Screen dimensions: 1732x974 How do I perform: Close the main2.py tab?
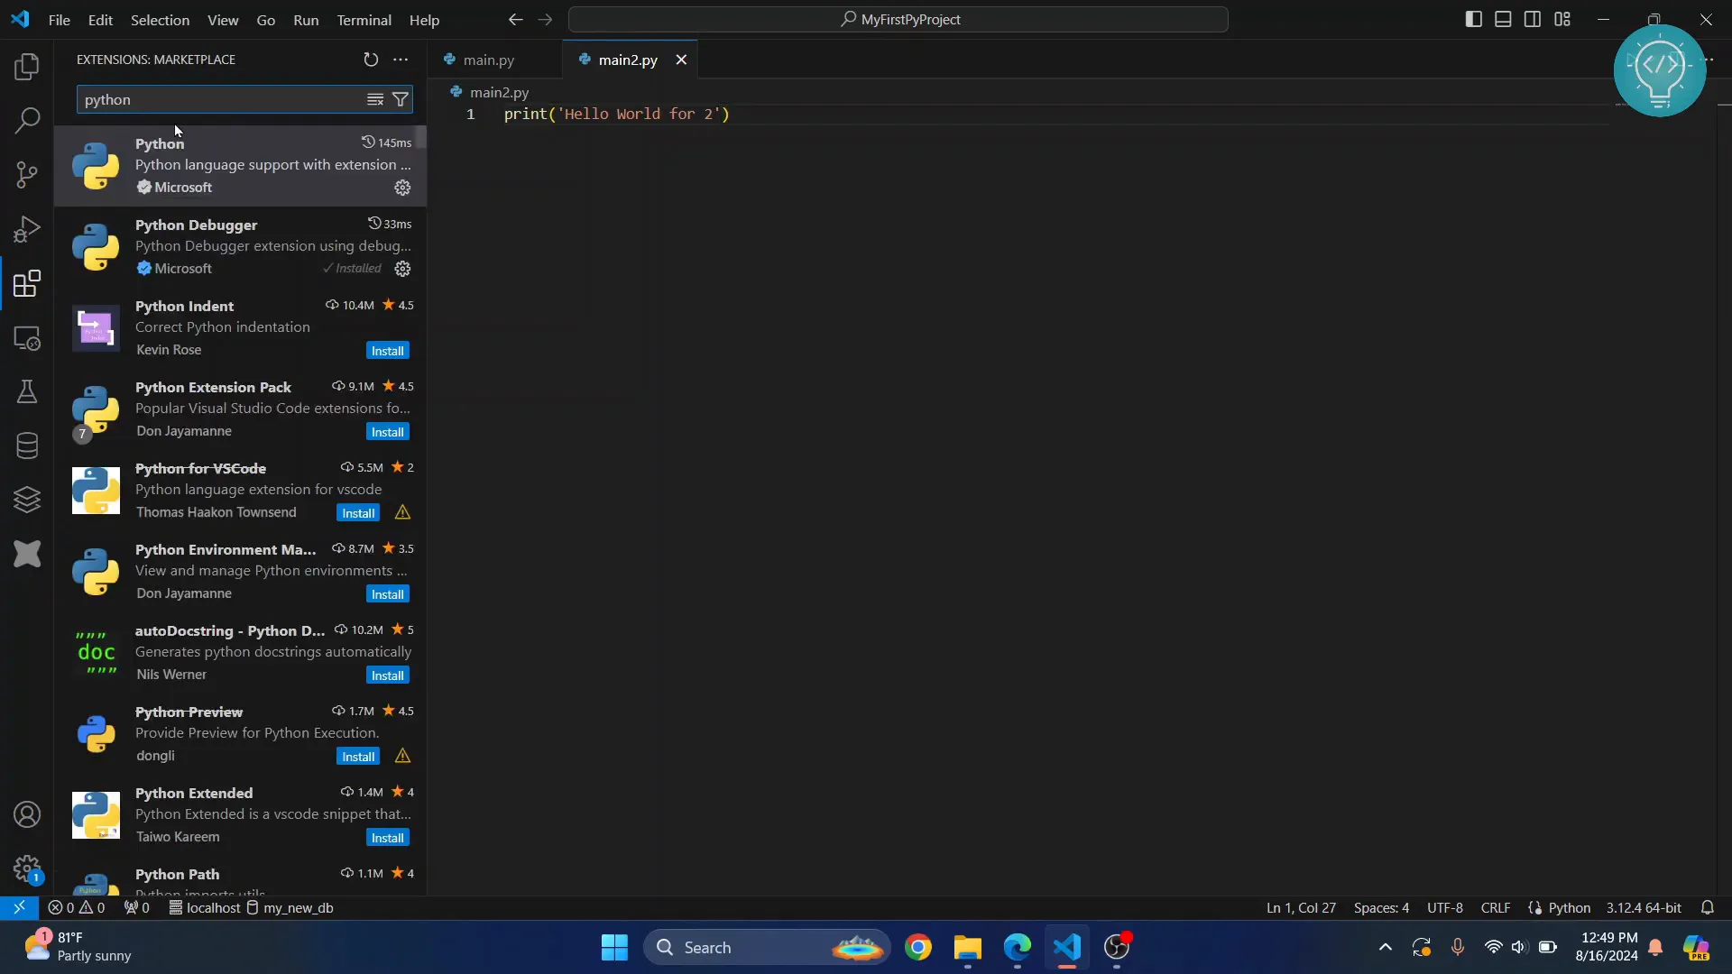[x=682, y=60]
